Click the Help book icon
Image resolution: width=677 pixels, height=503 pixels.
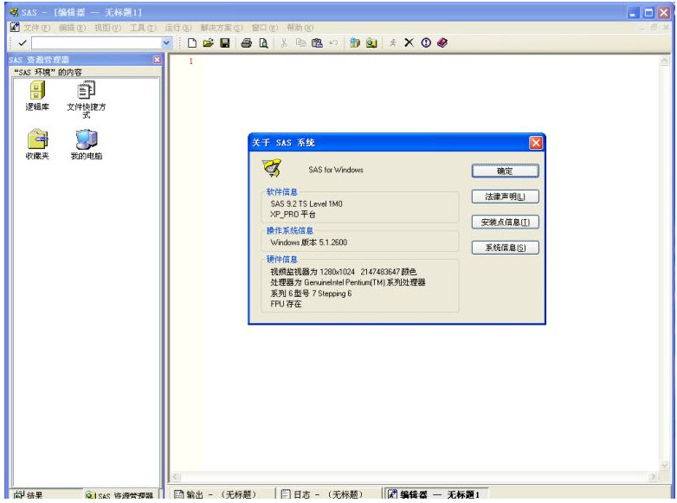(x=442, y=42)
